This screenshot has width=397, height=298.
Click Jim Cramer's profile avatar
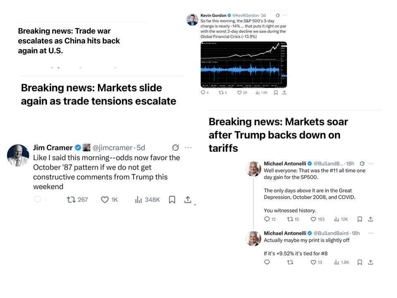coord(18,156)
